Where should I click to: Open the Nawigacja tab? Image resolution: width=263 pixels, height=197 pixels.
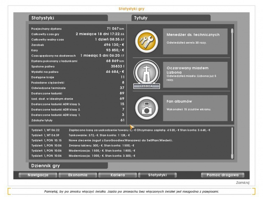click(x=37, y=175)
